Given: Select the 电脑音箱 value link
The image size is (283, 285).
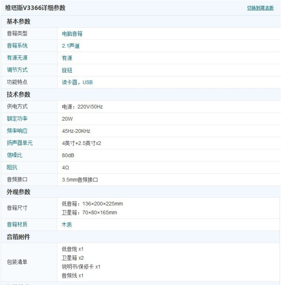Looking at the screenshot, I should (x=72, y=34).
